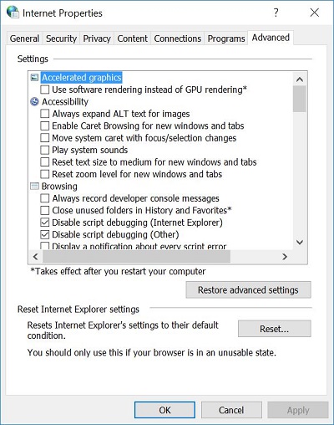Viewport: 334px width, 425px height.
Task: Click the scroll up arrow in settings list
Action: point(300,79)
